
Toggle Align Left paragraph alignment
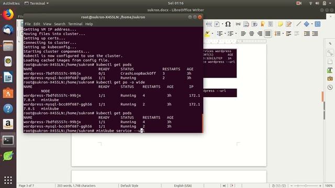(x=243, y=33)
